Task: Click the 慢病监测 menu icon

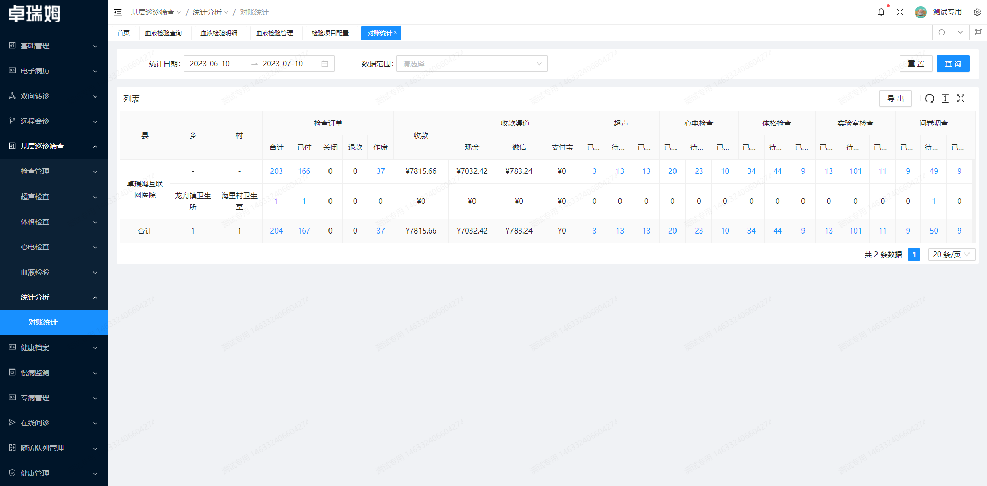Action: (12, 372)
